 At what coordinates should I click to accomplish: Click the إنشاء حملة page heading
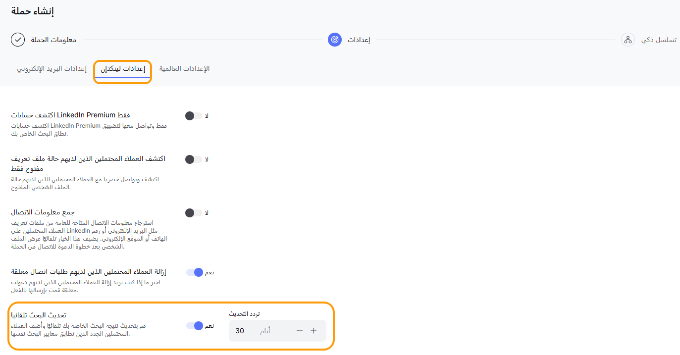(x=32, y=11)
